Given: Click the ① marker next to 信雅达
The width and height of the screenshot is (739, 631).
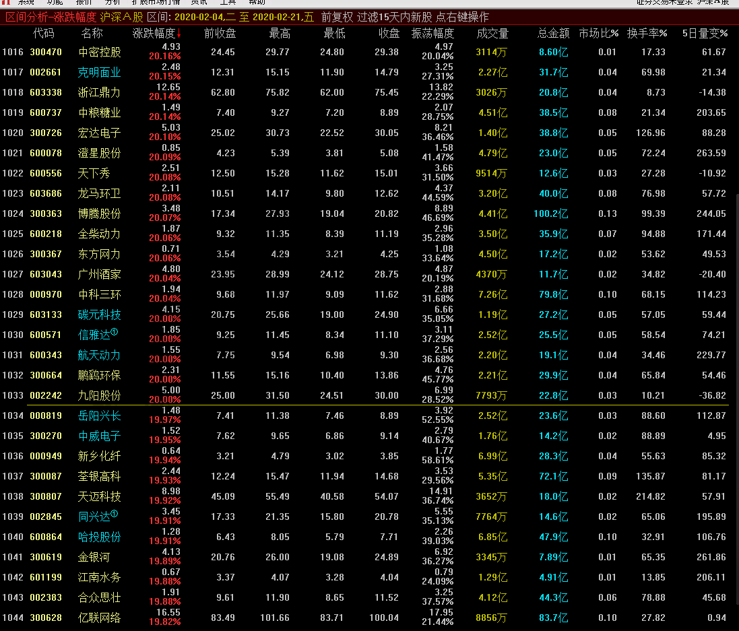Looking at the screenshot, I should [115, 331].
